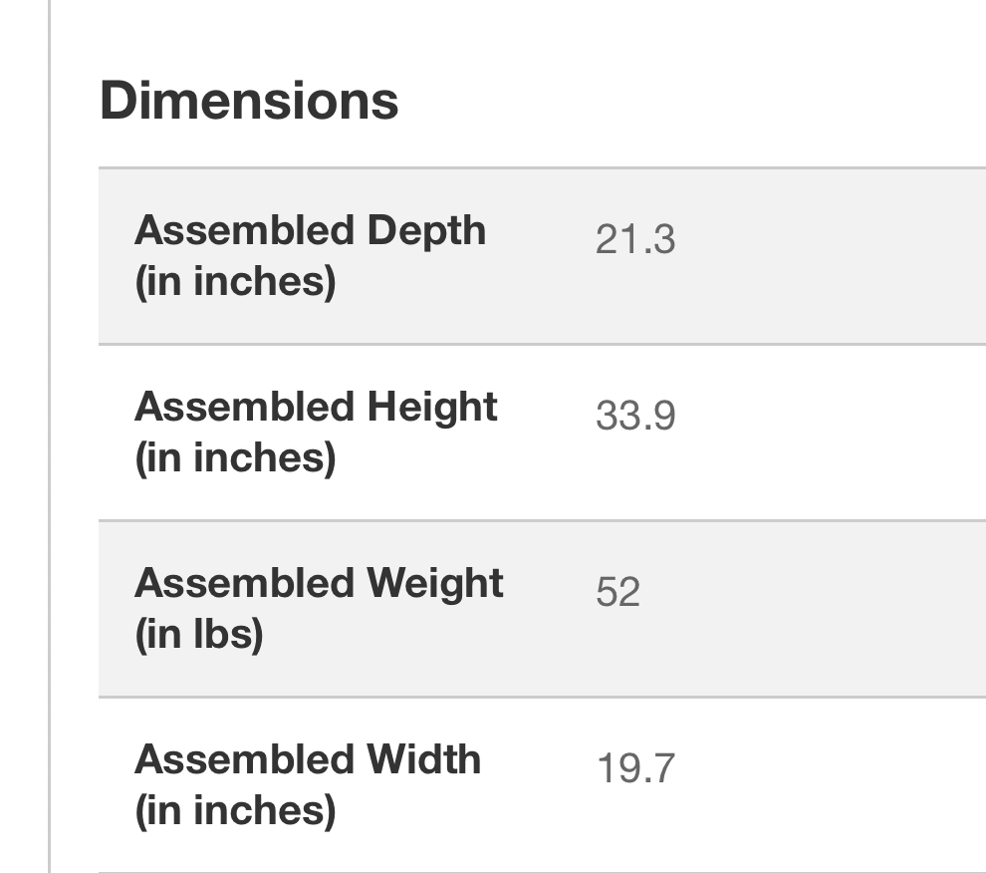
Task: Click the 52 weight value
Action: [x=617, y=592]
